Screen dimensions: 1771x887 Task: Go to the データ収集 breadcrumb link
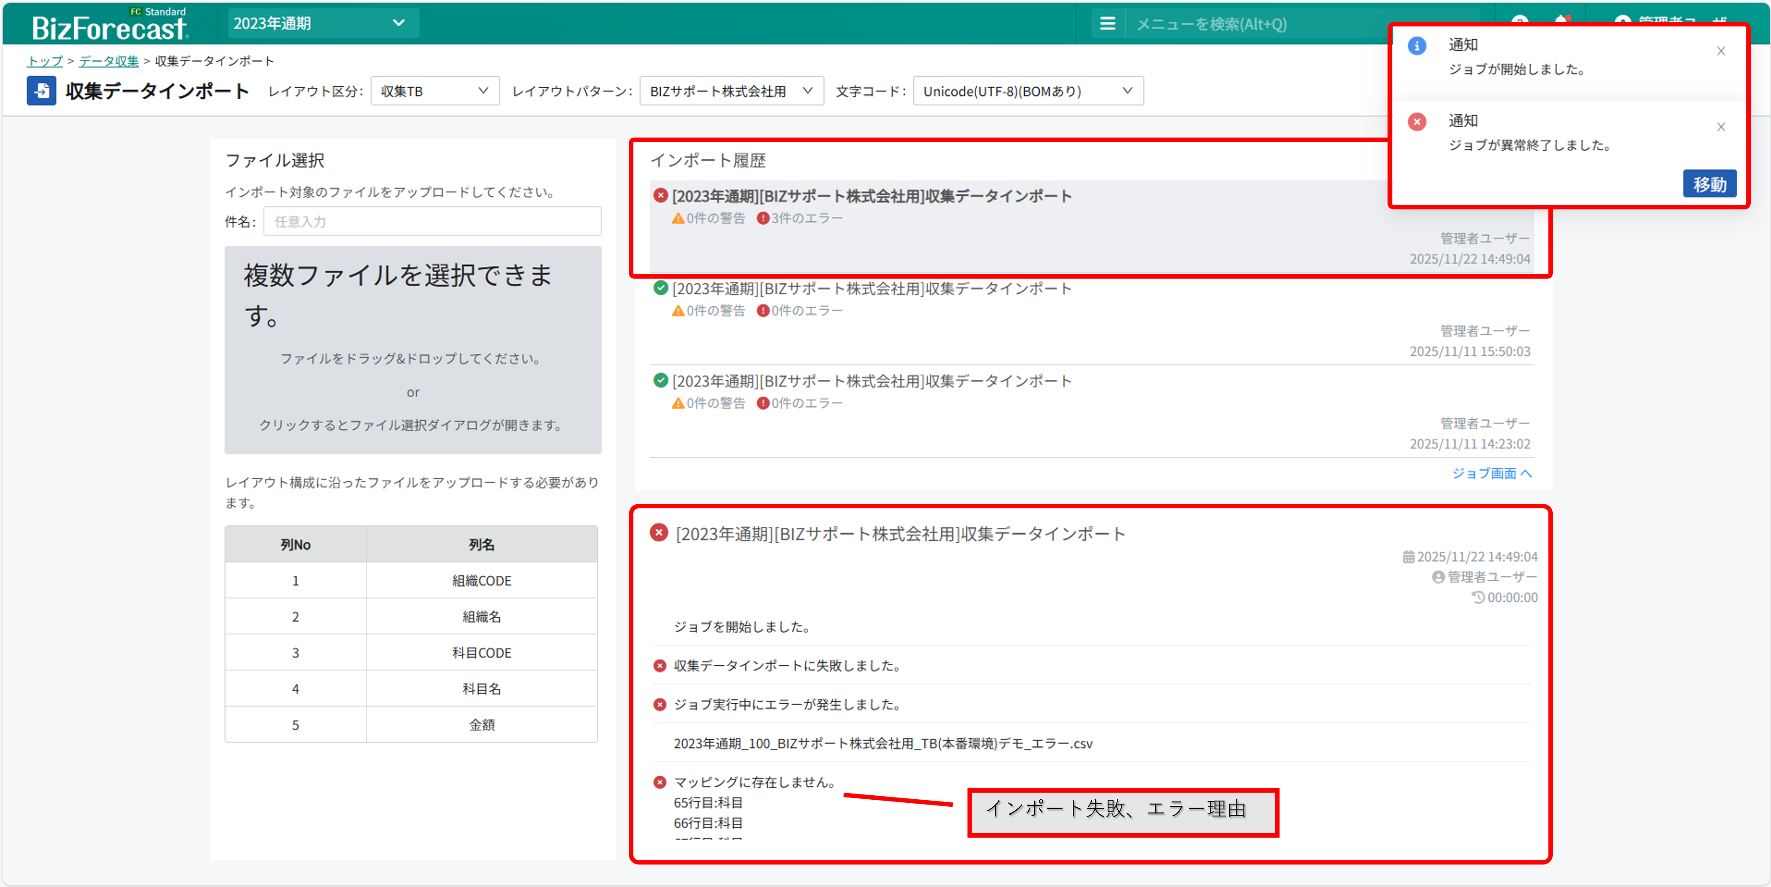pyautogui.click(x=108, y=61)
